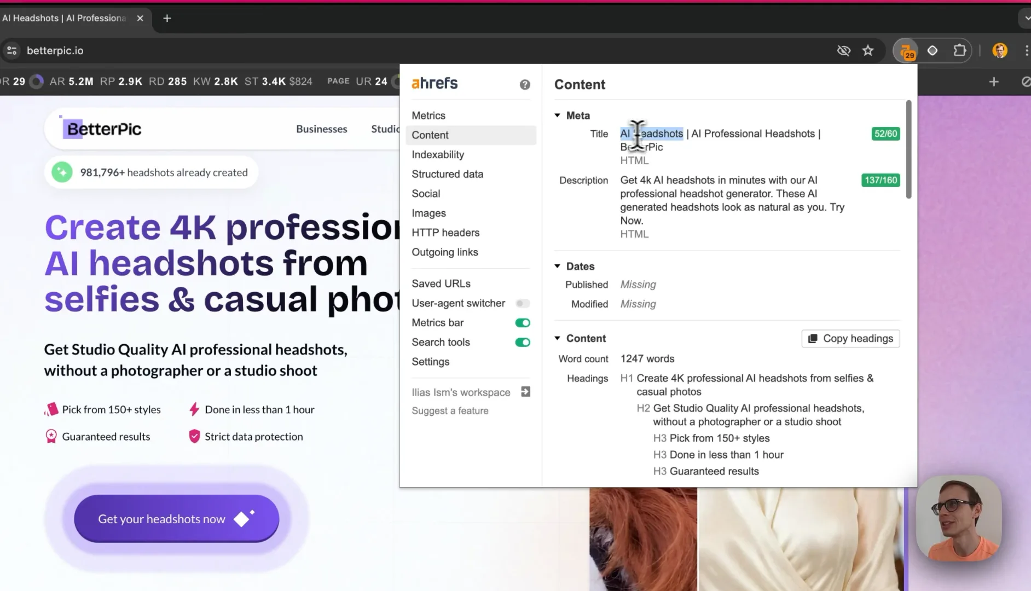Disable the Search tools toggle
1031x591 pixels.
click(523, 343)
